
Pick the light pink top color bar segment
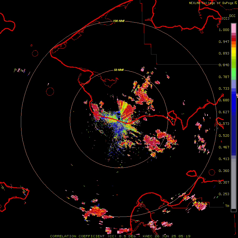tap(234, 28)
